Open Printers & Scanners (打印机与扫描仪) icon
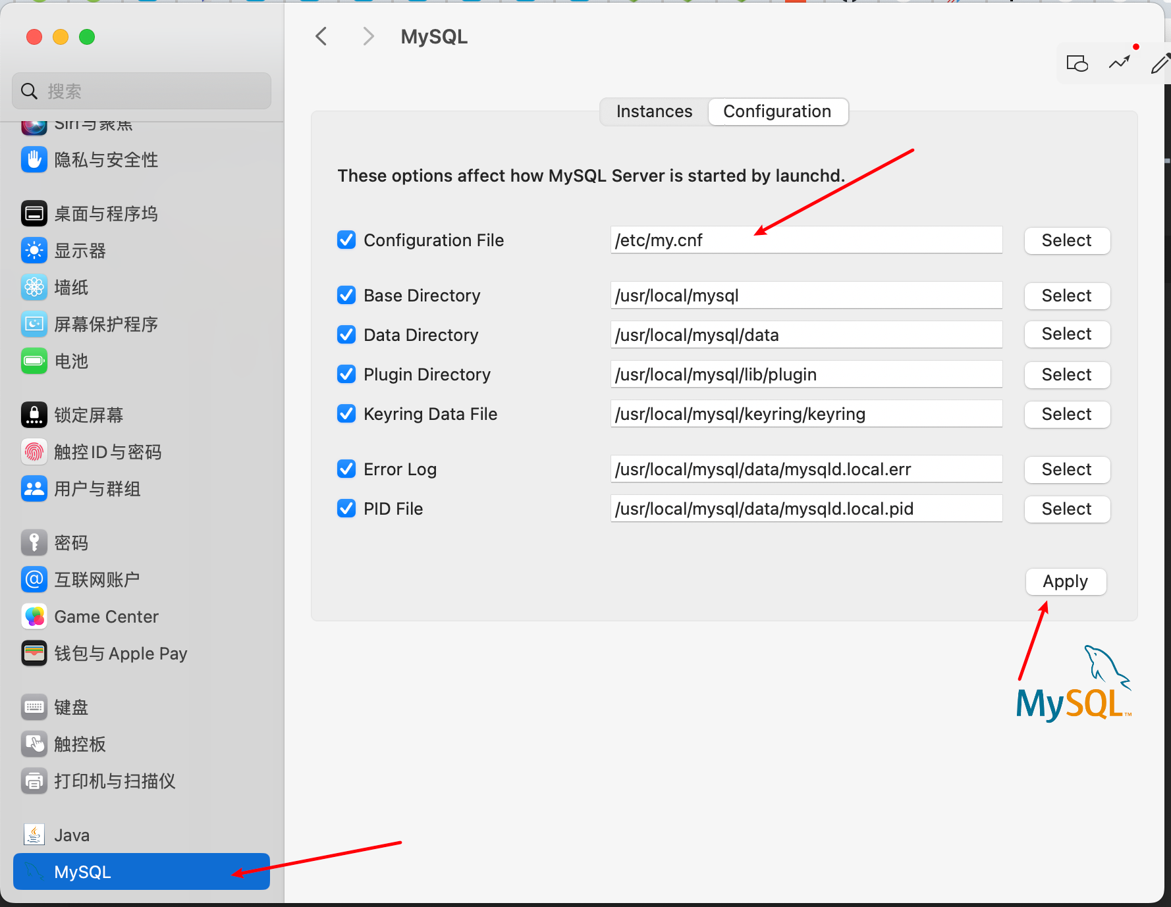The width and height of the screenshot is (1171, 907). pos(34,781)
